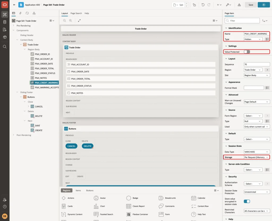The image size is (272, 221).
Task: Open the Help tab in the center pane
Action: (87, 13)
